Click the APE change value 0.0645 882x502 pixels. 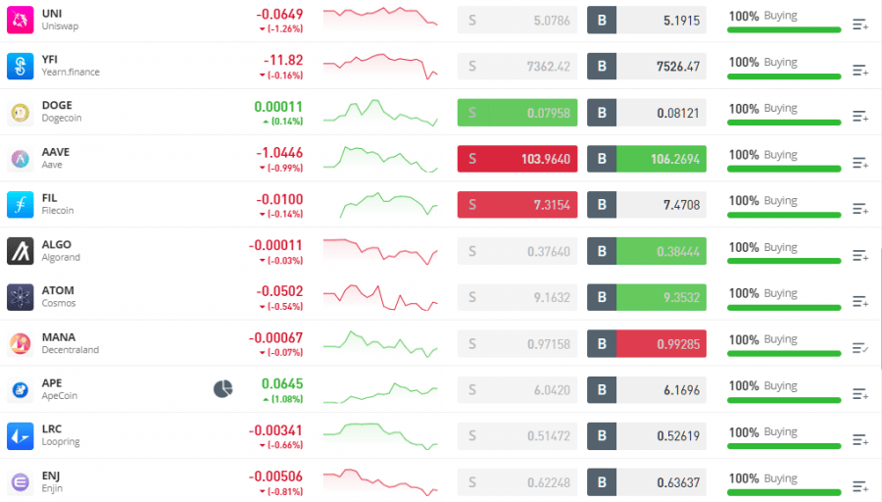click(x=282, y=383)
